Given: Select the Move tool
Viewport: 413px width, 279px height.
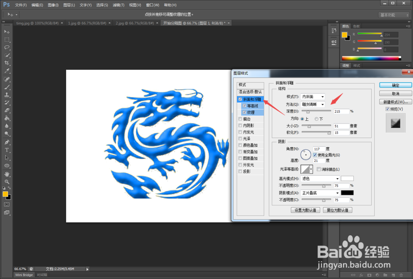Looking at the screenshot, I should point(6,31).
